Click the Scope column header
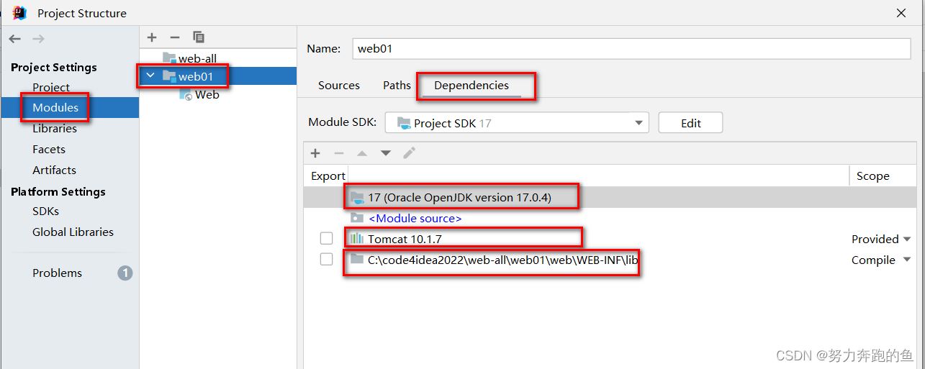The height and width of the screenshot is (369, 925). [872, 176]
